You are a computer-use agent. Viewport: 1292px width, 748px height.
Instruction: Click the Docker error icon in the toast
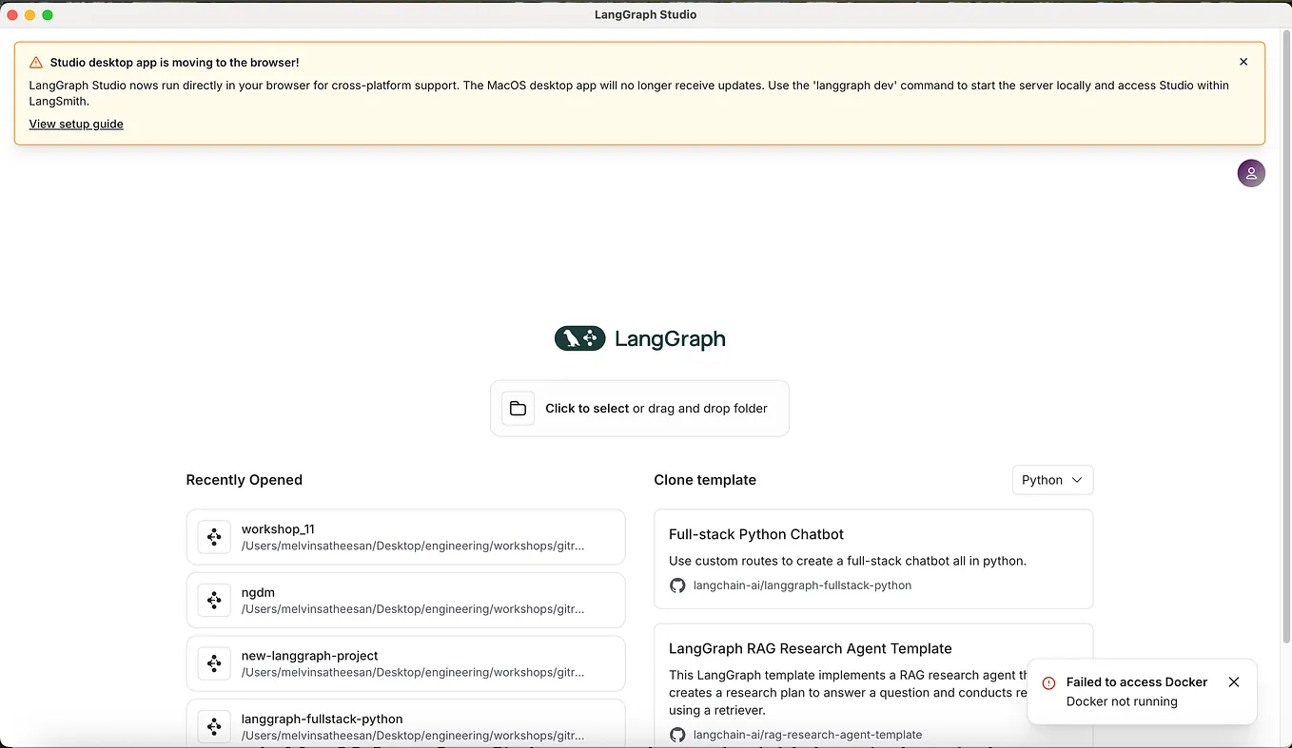tap(1048, 682)
